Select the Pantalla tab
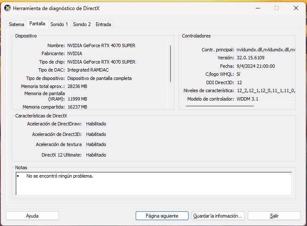Viewport: 307px width, 226px height. (37, 24)
